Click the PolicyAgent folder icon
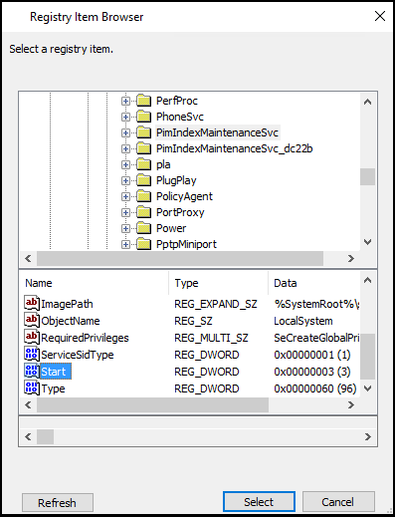This screenshot has height=517, width=395. [x=144, y=196]
